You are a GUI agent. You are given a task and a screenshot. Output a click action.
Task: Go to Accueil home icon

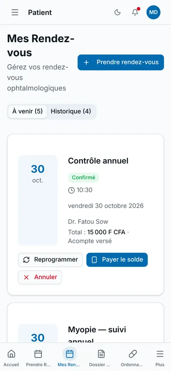pyautogui.click(x=11, y=357)
